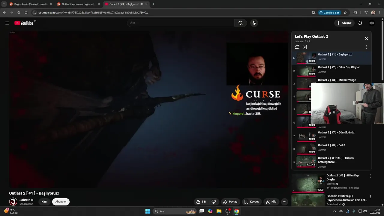Screen dimensions: 384x216
Task: Close the Değer Analizi browser tab
Action: click(x=51, y=4)
